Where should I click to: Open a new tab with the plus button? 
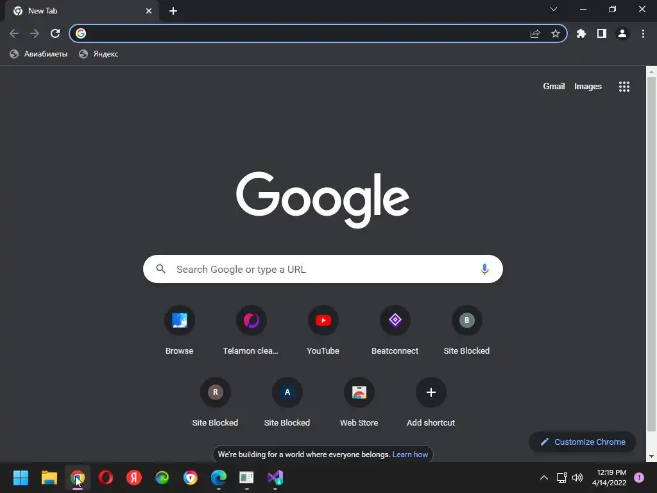(173, 11)
